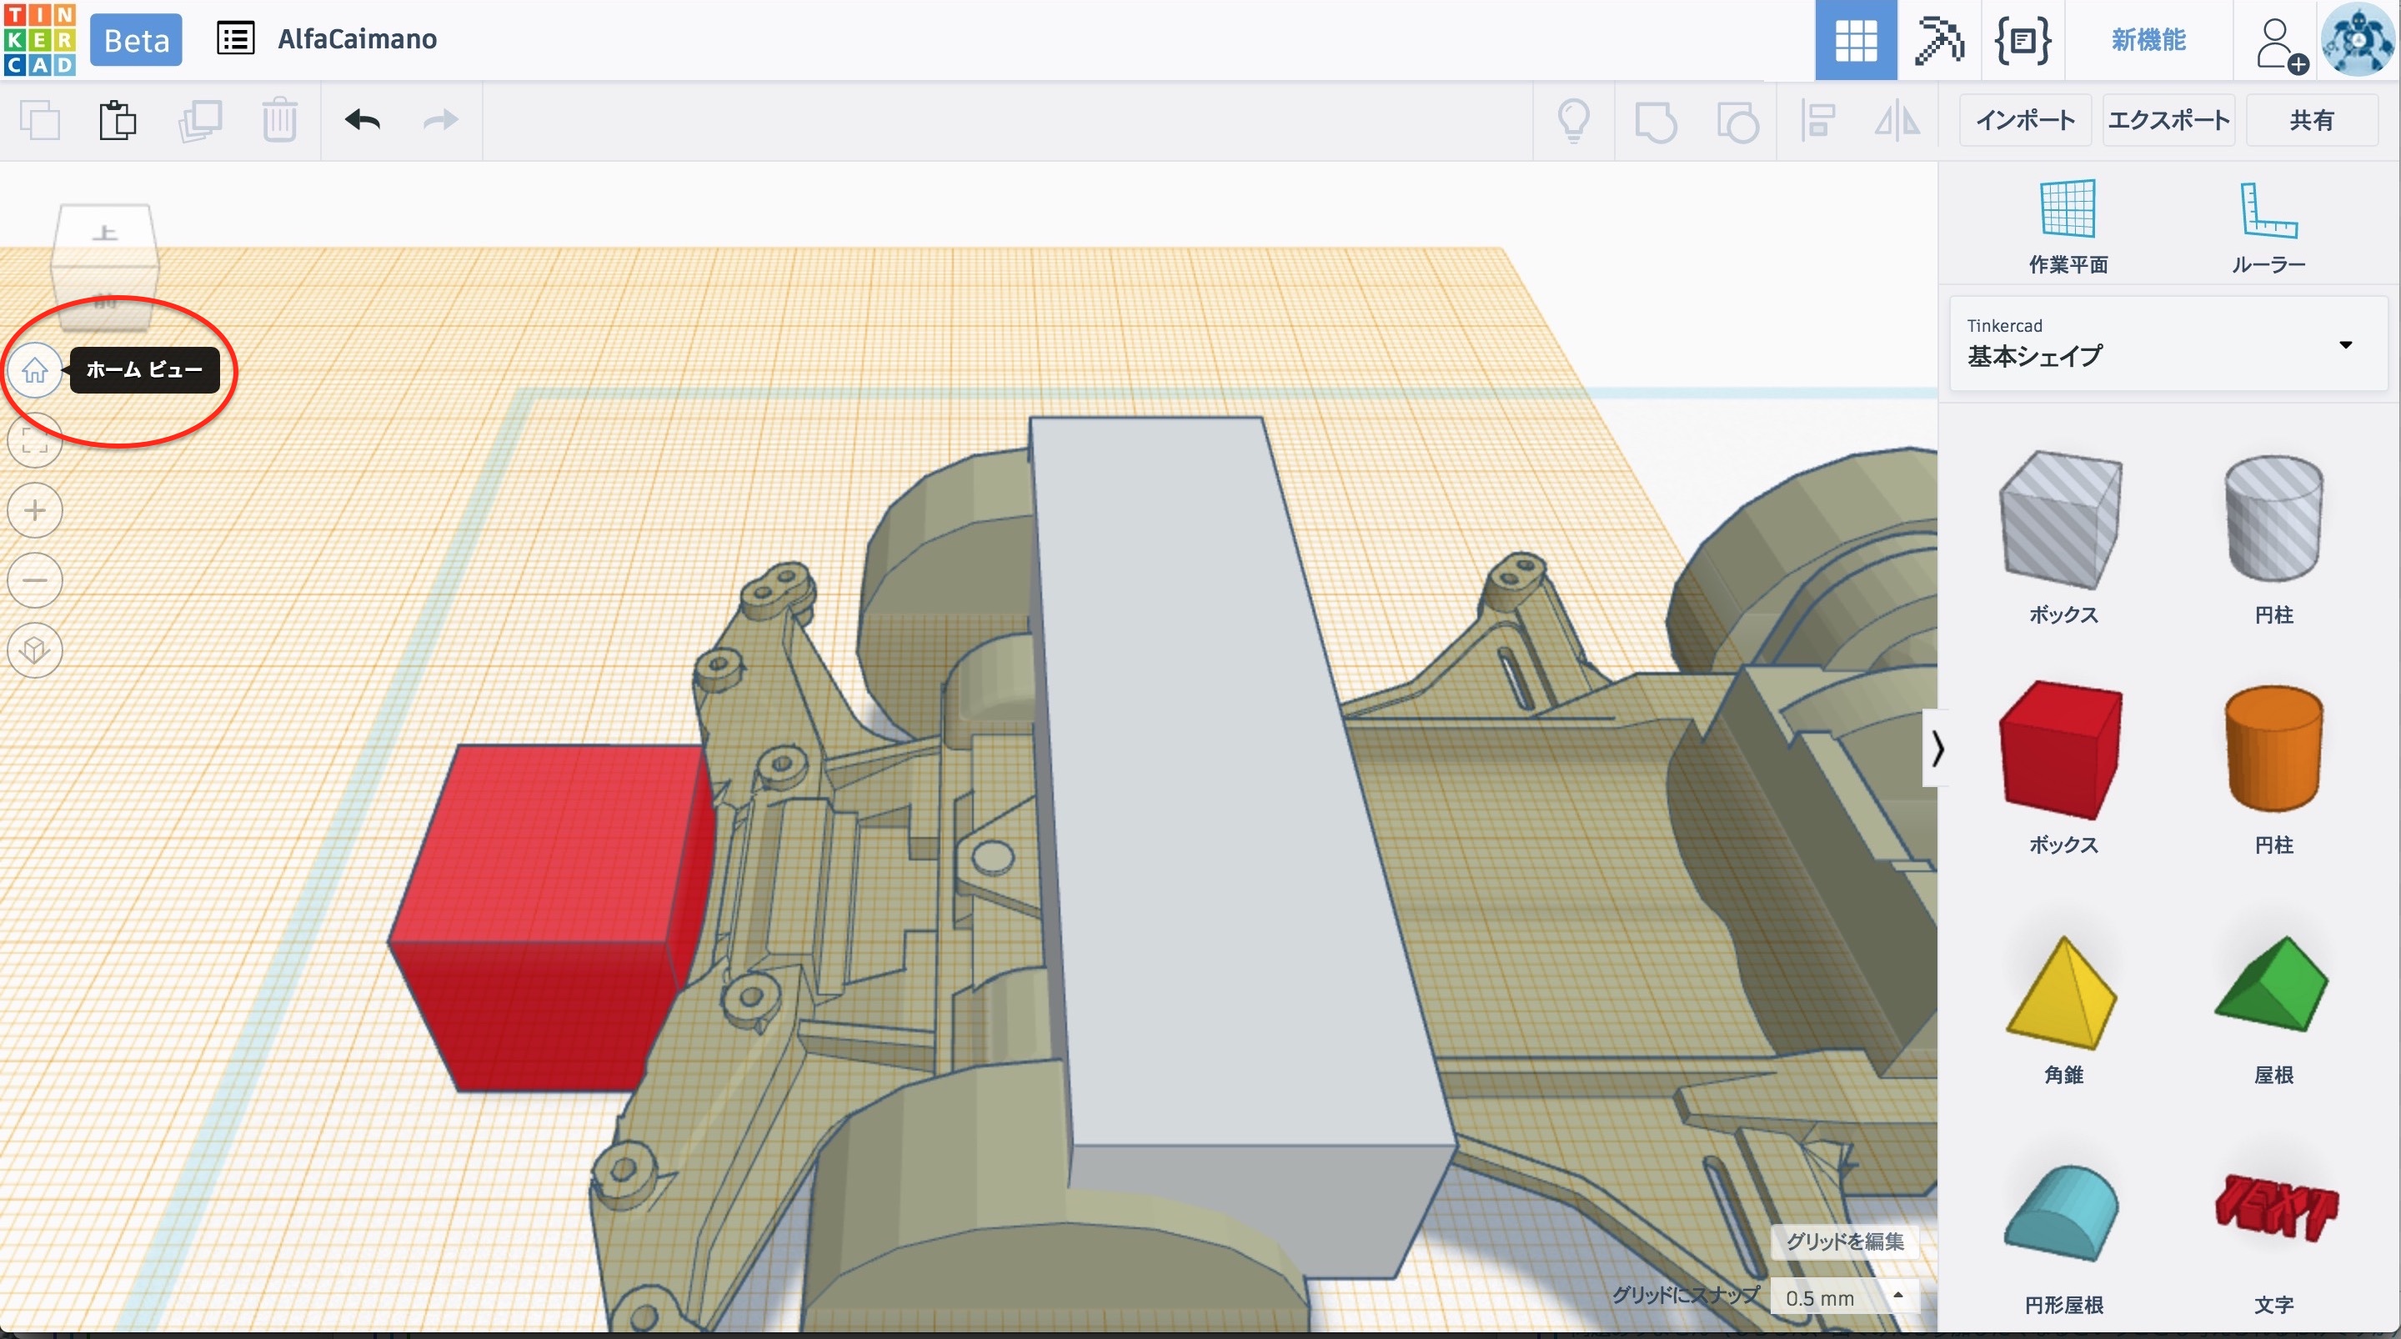Click the Home View button
2401x1339 pixels.
(35, 371)
